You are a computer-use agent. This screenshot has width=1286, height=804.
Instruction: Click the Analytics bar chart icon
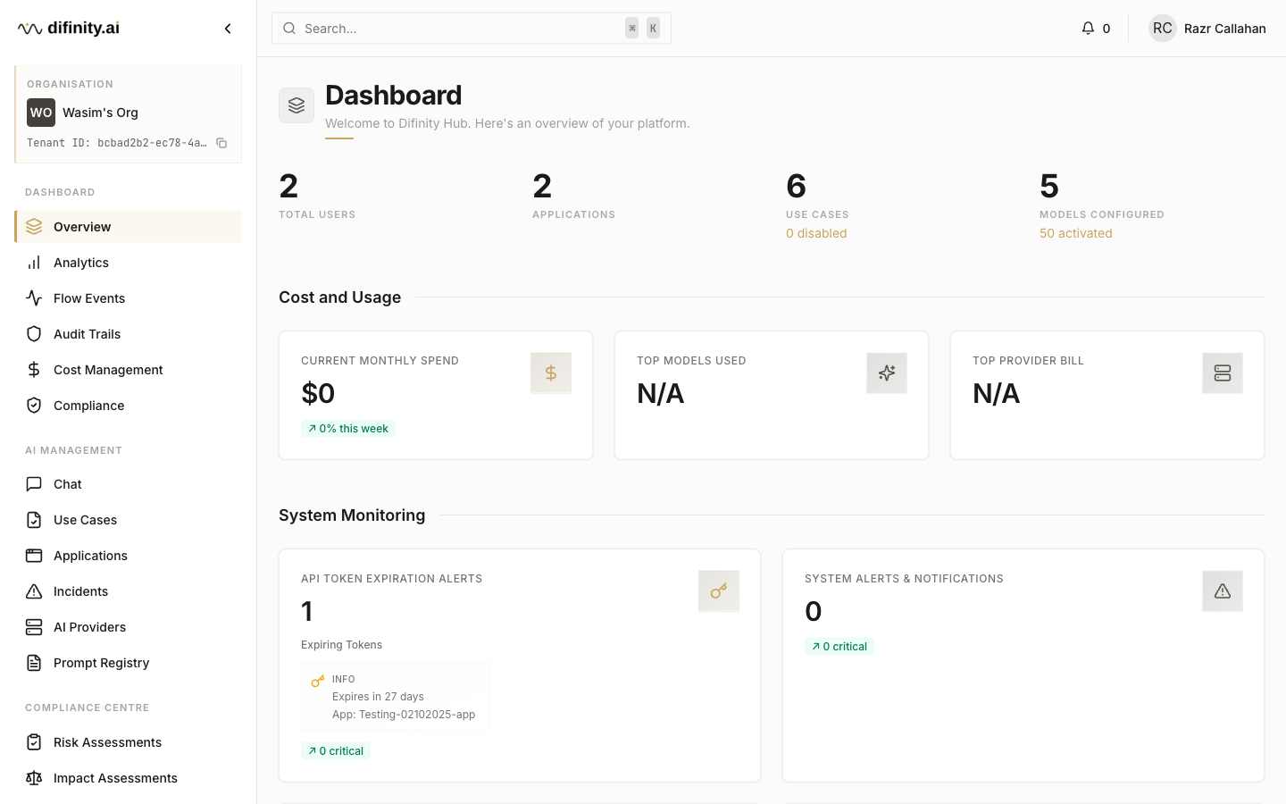click(x=34, y=263)
